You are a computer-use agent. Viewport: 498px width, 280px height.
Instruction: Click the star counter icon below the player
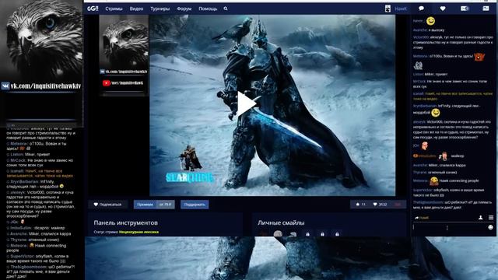pyautogui.click(x=358, y=205)
